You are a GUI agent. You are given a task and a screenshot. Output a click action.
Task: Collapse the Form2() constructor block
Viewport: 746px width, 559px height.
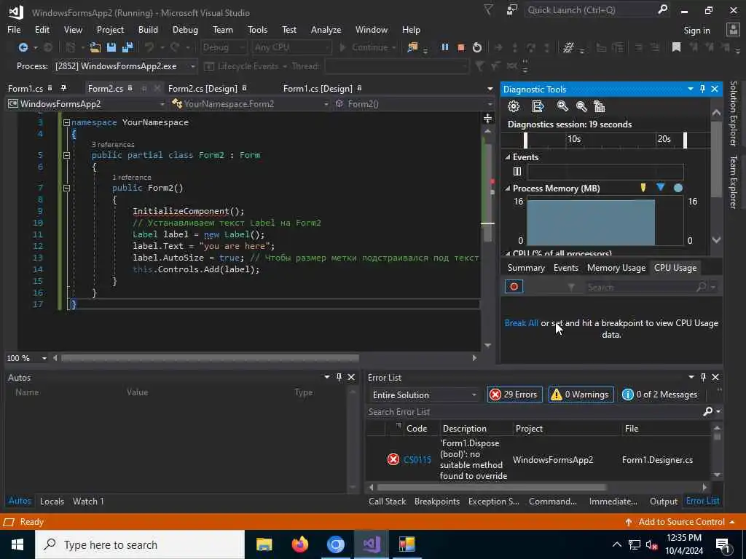pyautogui.click(x=66, y=188)
